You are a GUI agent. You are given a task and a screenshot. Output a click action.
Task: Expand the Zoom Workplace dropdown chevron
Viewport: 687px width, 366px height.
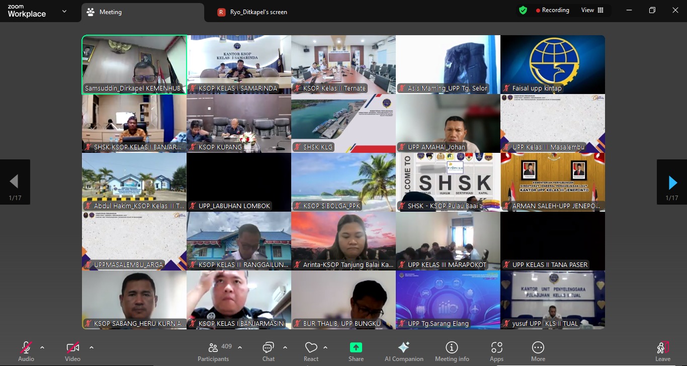pos(64,12)
